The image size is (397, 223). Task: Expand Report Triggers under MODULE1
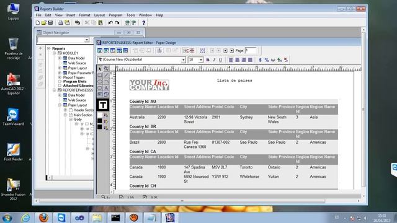[x=60, y=77]
